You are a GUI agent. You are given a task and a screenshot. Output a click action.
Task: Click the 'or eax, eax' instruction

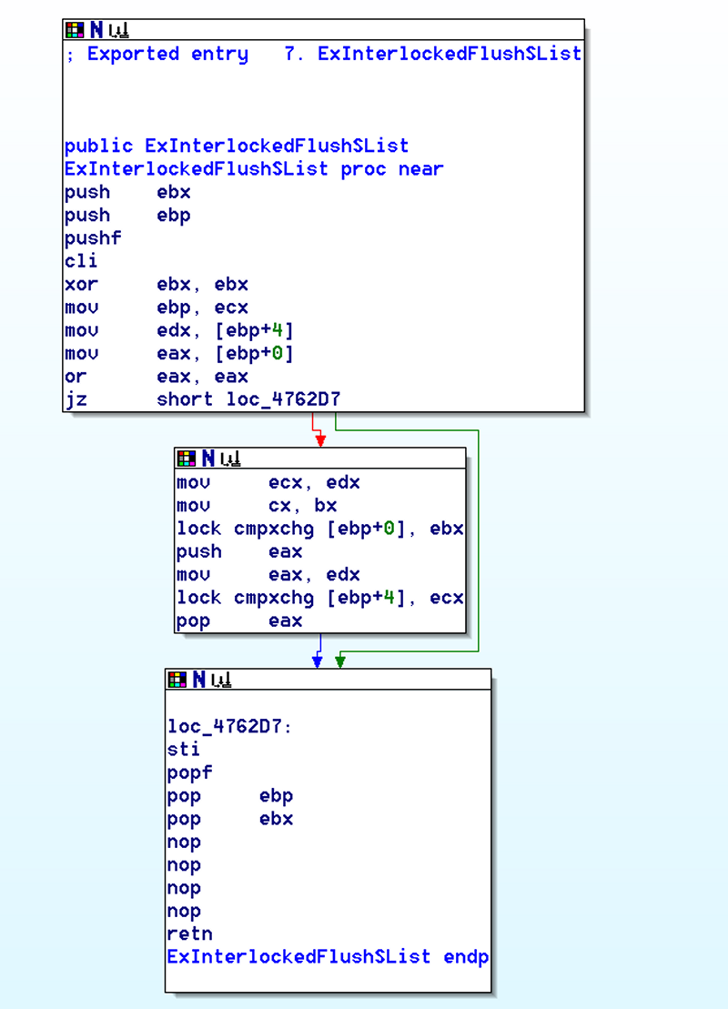tap(157, 377)
